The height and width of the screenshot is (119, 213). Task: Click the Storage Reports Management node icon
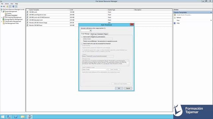coord(4,20)
